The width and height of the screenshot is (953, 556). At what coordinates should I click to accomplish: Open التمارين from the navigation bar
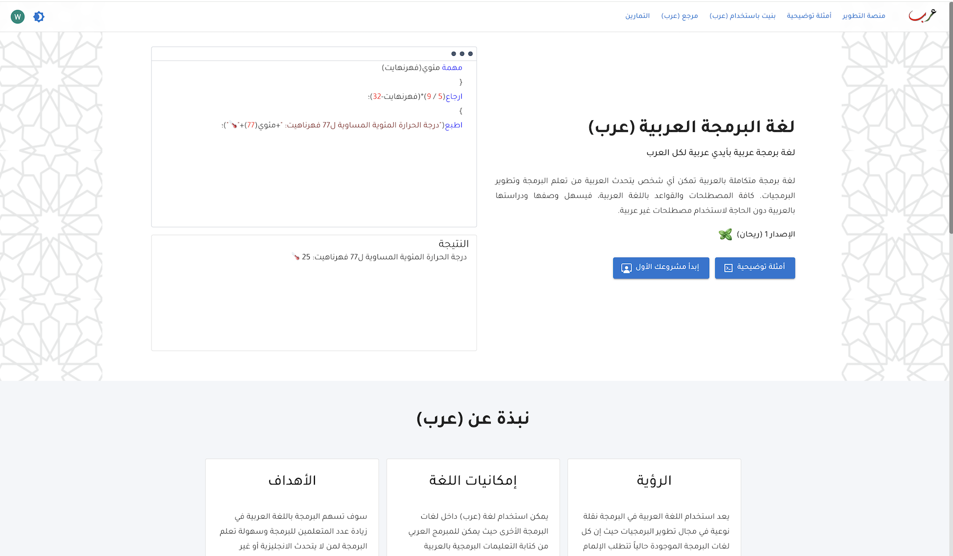tap(639, 15)
